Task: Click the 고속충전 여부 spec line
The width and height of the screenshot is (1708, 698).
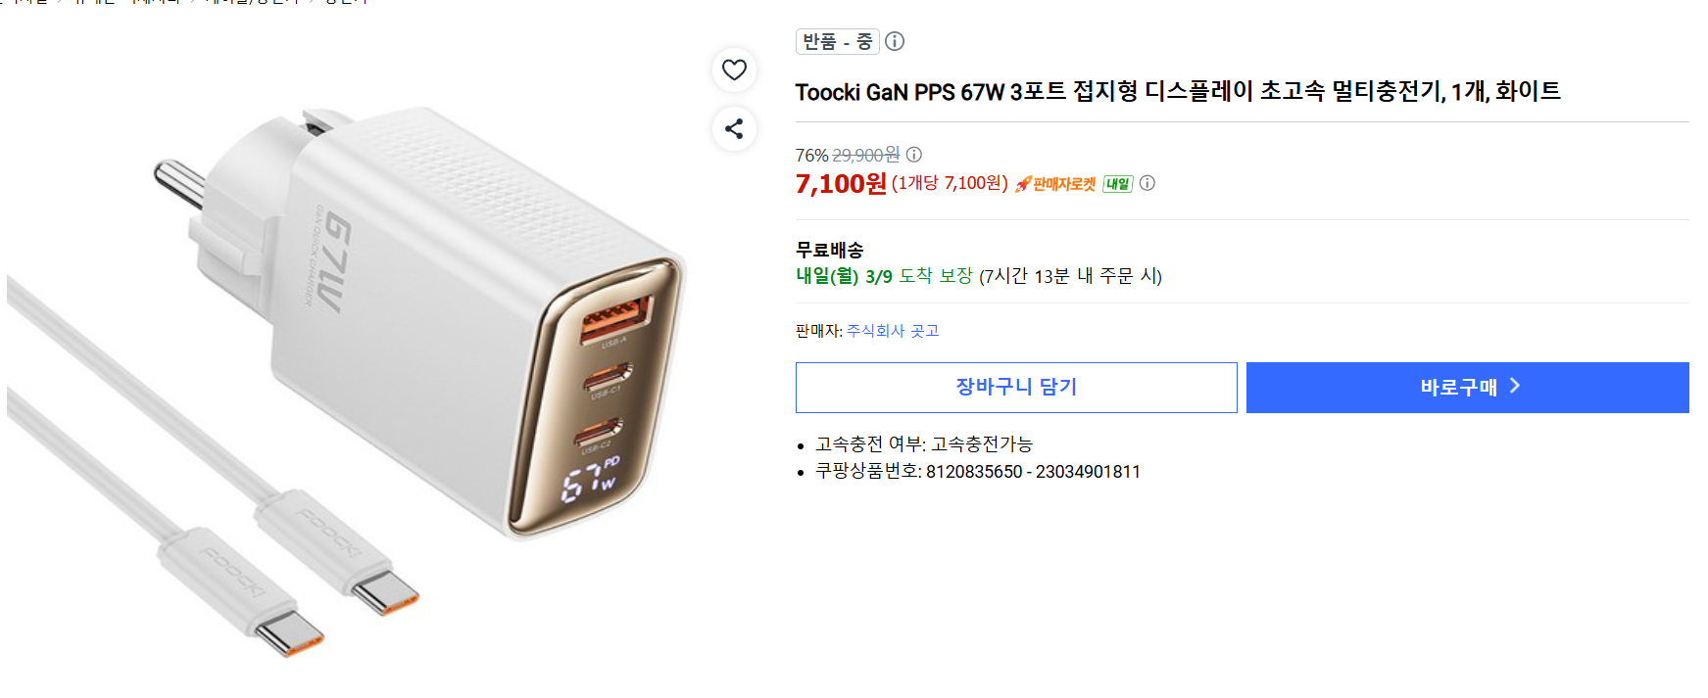Action: 923,444
